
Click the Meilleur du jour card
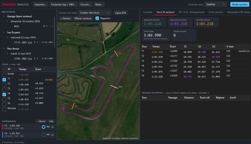pyautogui.click(x=180, y=22)
